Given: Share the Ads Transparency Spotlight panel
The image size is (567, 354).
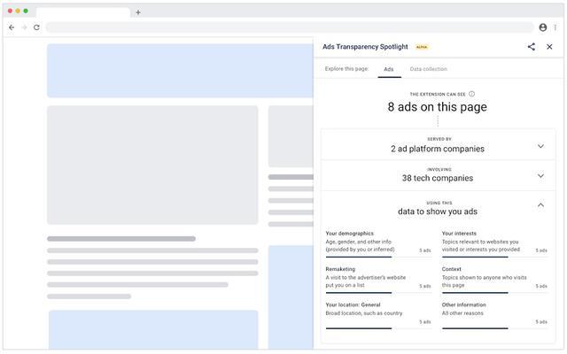Looking at the screenshot, I should pos(532,47).
